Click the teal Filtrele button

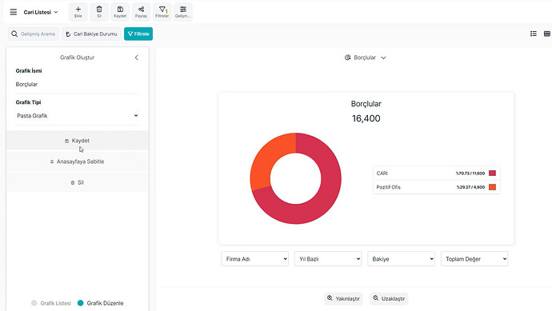coord(138,34)
